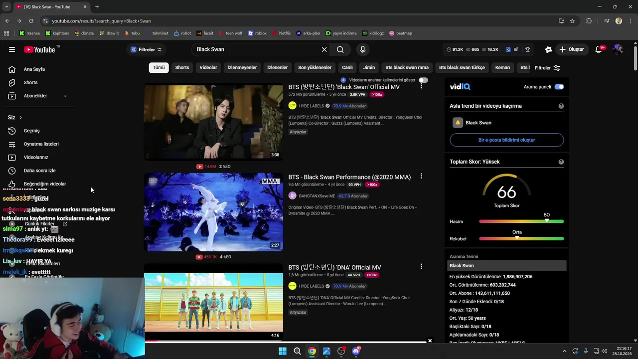
Task: Open BTS Black Swan Official MV title
Action: pyautogui.click(x=344, y=87)
